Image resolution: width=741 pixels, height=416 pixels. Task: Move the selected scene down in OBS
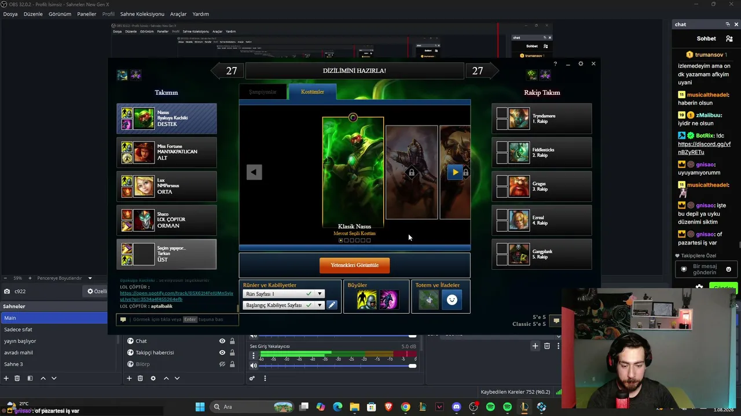click(54, 378)
